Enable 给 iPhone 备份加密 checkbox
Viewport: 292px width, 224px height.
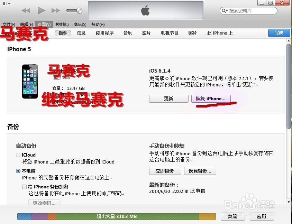[x=25, y=187]
